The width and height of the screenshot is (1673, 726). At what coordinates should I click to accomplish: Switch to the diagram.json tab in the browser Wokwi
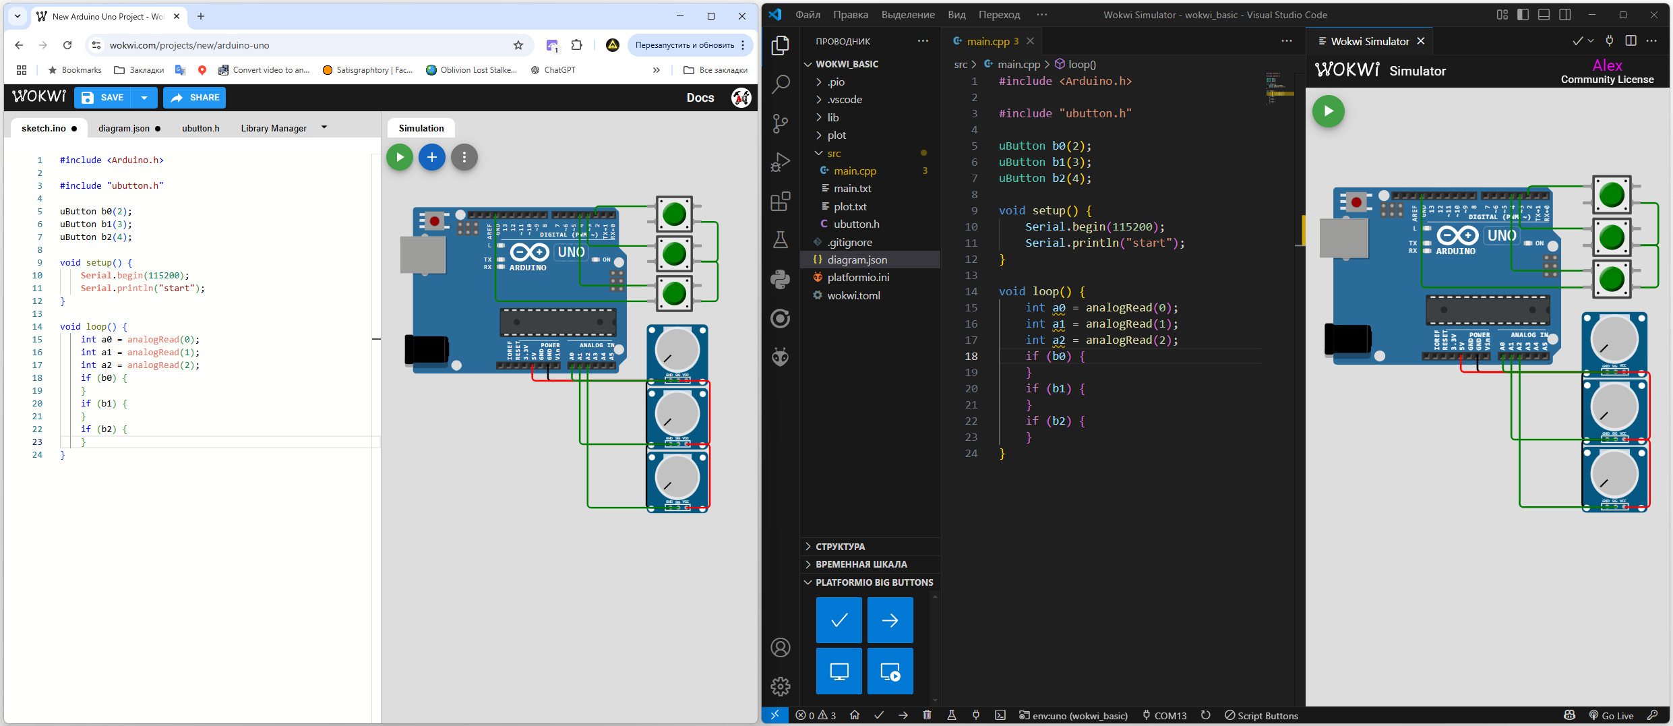click(x=129, y=128)
